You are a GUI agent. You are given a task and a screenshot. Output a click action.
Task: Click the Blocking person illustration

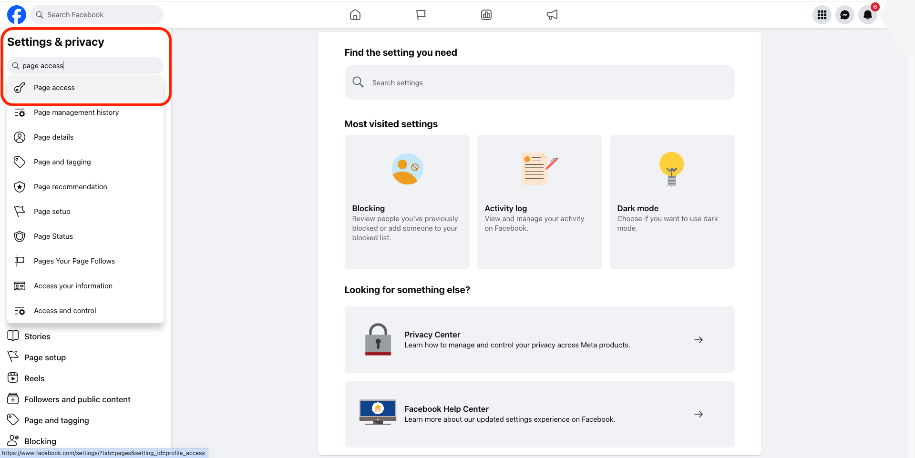(407, 169)
